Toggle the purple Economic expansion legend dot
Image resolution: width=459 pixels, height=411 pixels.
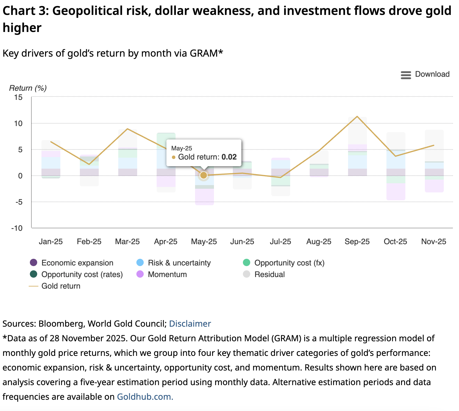pos(34,262)
